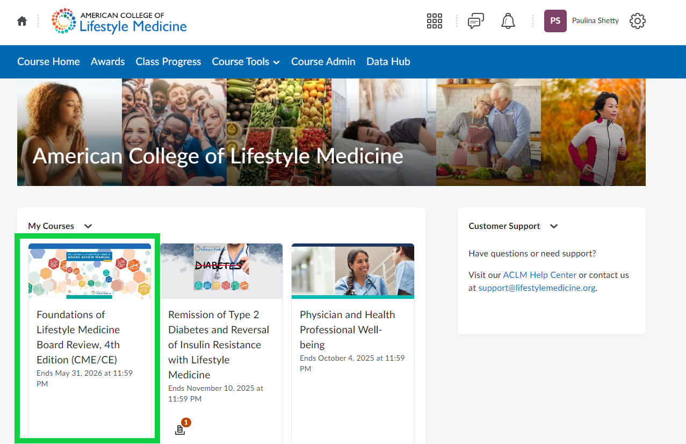Click the Board Review Manual course thumbnail

coord(90,271)
